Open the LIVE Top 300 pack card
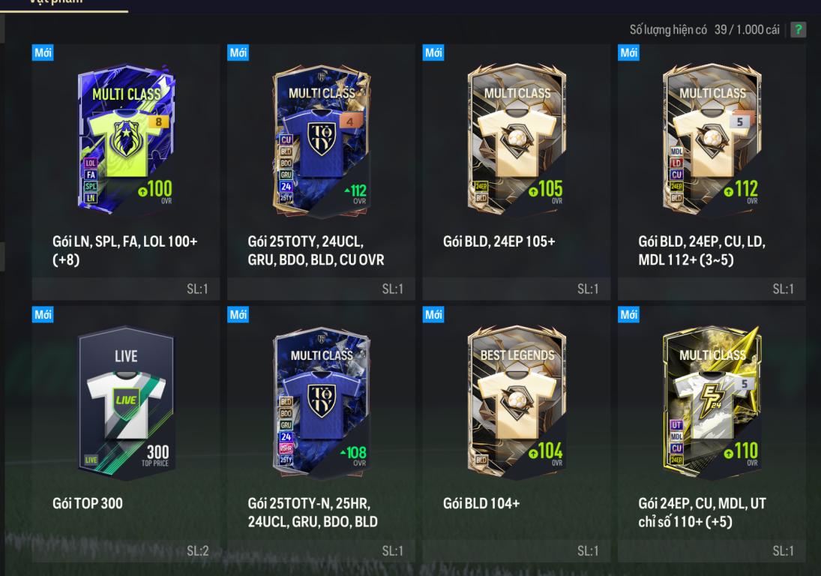Viewport: 821px width, 576px height. (x=126, y=402)
